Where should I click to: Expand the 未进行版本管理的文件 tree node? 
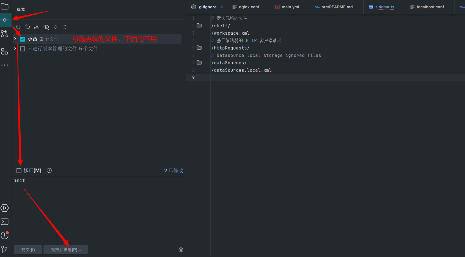(15, 49)
